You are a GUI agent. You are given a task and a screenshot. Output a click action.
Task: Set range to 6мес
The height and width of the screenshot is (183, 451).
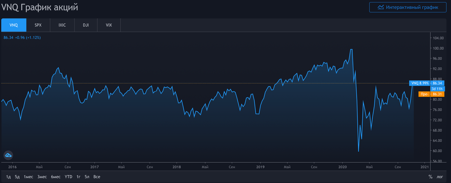56,177
